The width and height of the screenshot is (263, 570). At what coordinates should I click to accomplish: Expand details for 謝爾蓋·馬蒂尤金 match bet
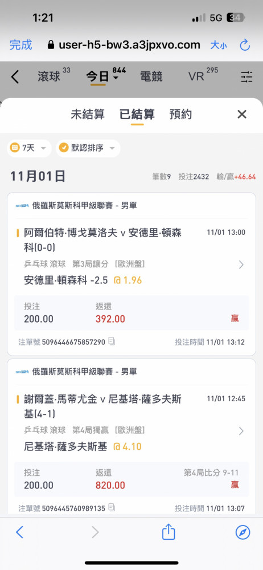(241, 431)
